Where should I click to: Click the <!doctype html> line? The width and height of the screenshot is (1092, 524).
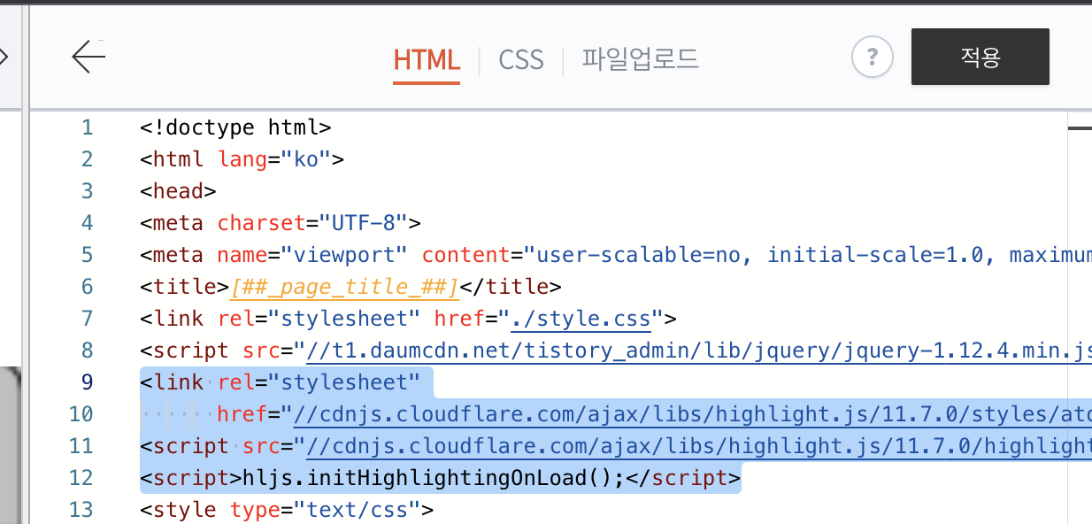[235, 127]
